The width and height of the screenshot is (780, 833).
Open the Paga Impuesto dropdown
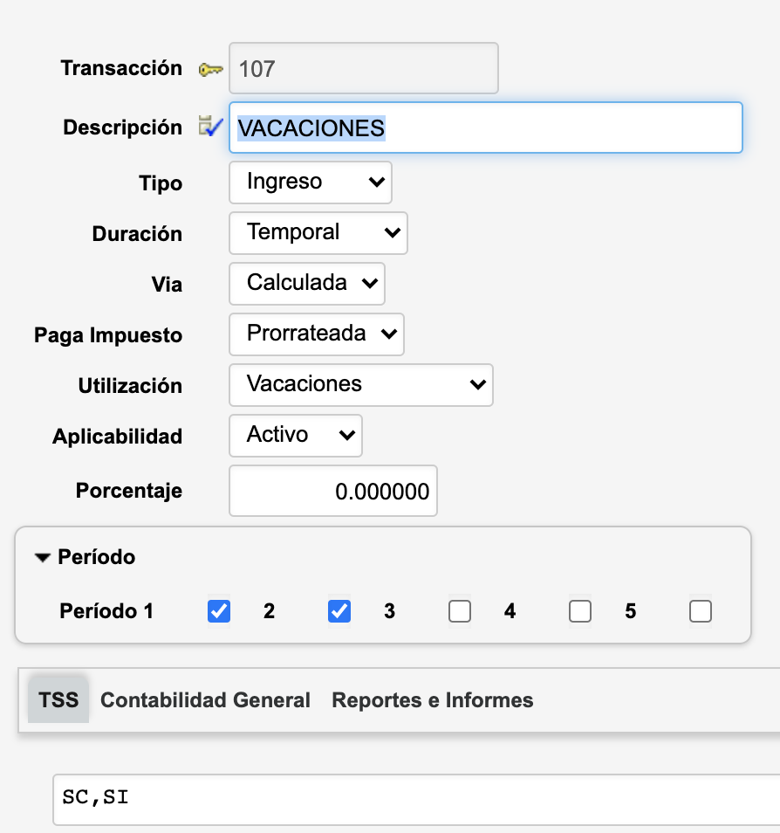tap(317, 334)
